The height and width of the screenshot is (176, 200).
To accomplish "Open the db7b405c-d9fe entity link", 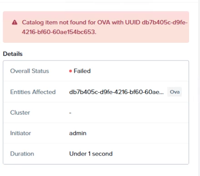I will [x=116, y=92].
